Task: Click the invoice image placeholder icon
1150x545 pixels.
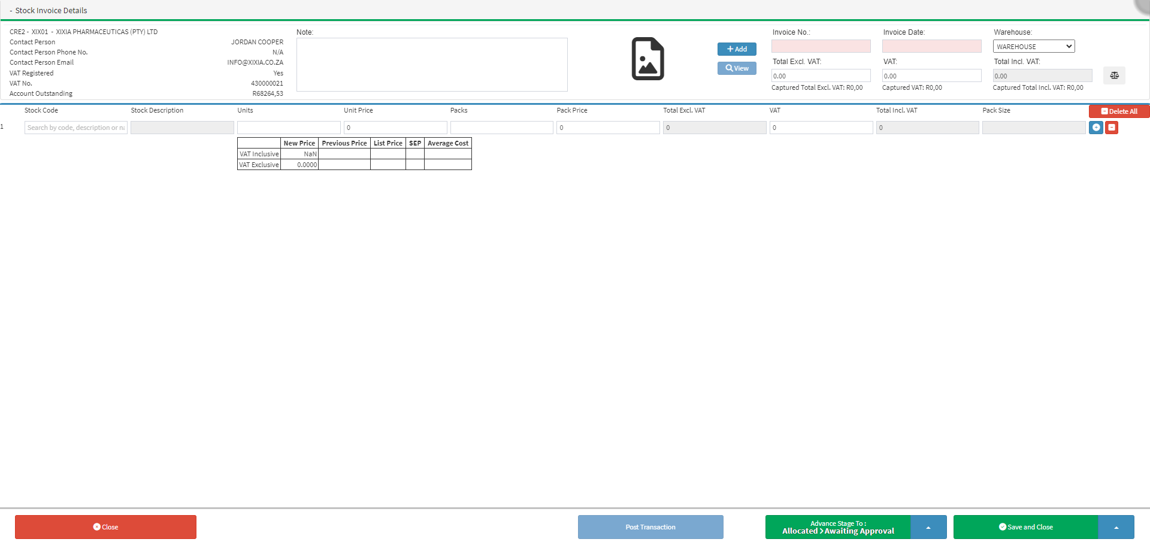Action: [x=647, y=59]
